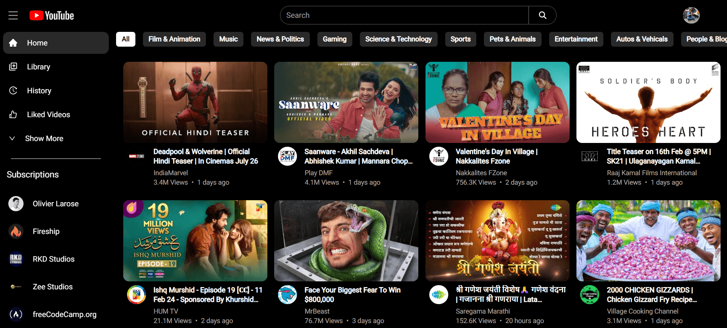This screenshot has height=328, width=727.
Task: Open the hamburger guide menu
Action: (x=13, y=16)
